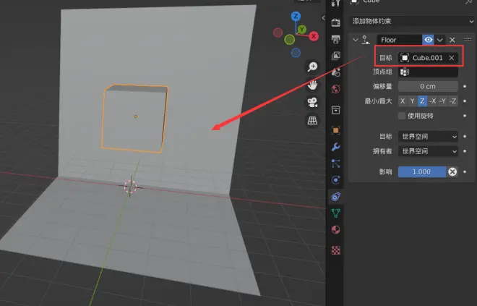Open the Material properties tab
Viewport: 477px width, 306px height.
(335, 229)
